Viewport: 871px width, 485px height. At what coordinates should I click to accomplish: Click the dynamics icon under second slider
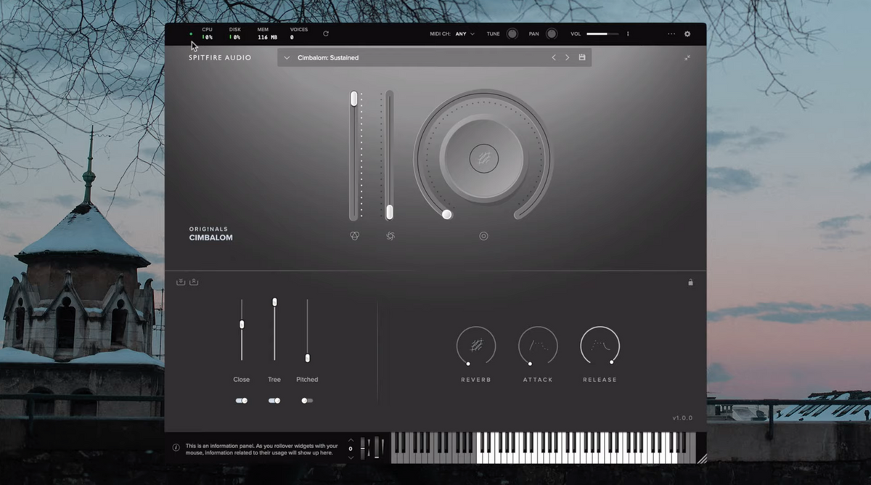(x=390, y=236)
